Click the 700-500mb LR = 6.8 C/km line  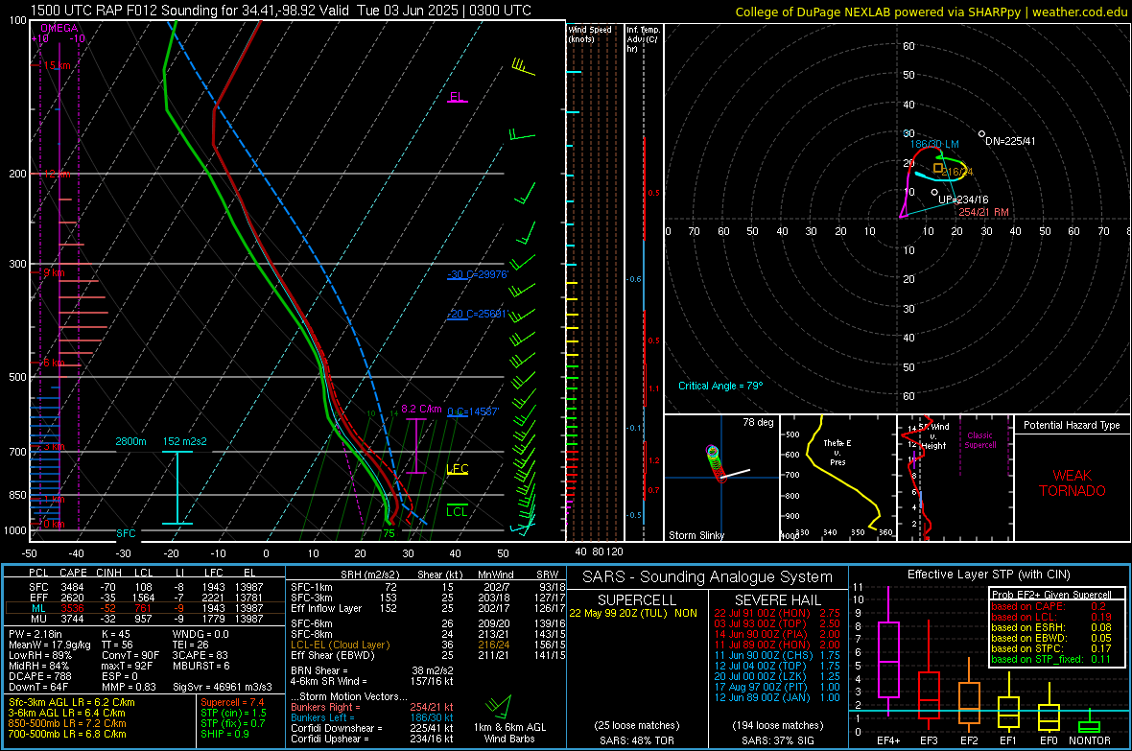tap(67, 734)
